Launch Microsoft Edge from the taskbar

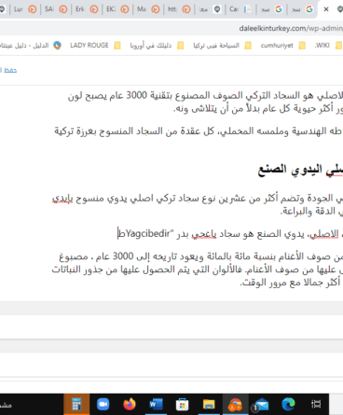point(288,405)
